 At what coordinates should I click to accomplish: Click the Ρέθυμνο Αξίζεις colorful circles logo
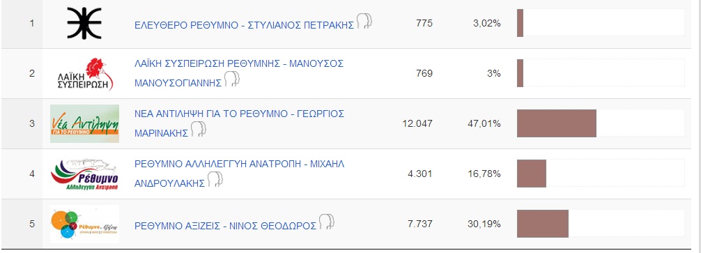coord(84,224)
